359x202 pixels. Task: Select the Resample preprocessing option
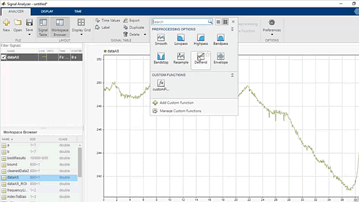181,58
